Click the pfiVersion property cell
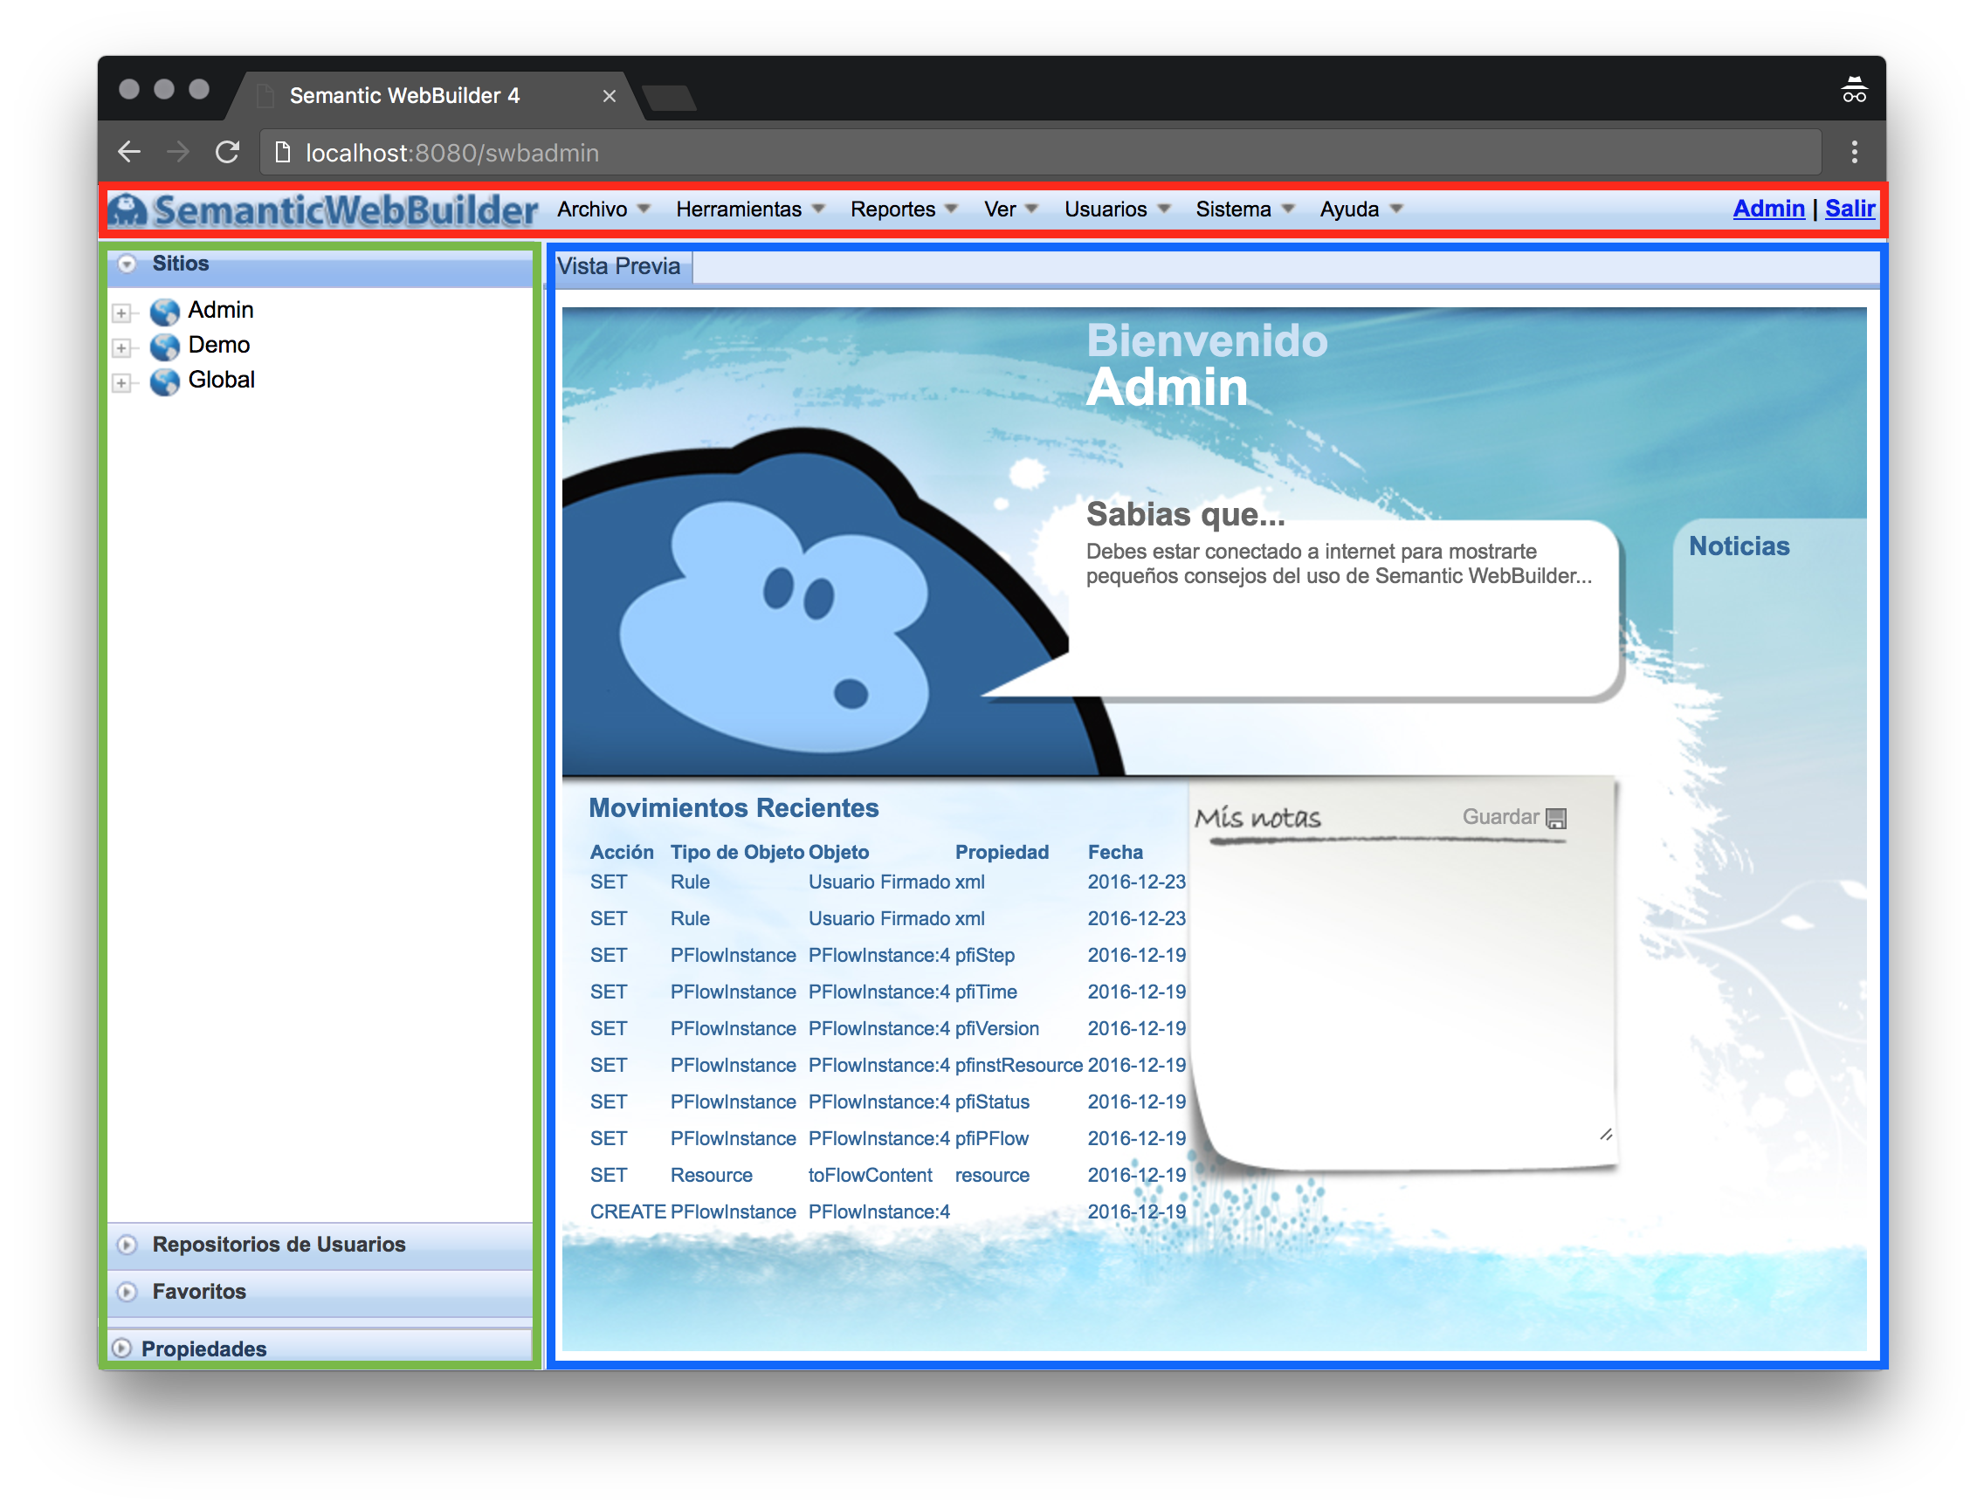This screenshot has width=1984, height=1510. click(996, 1029)
